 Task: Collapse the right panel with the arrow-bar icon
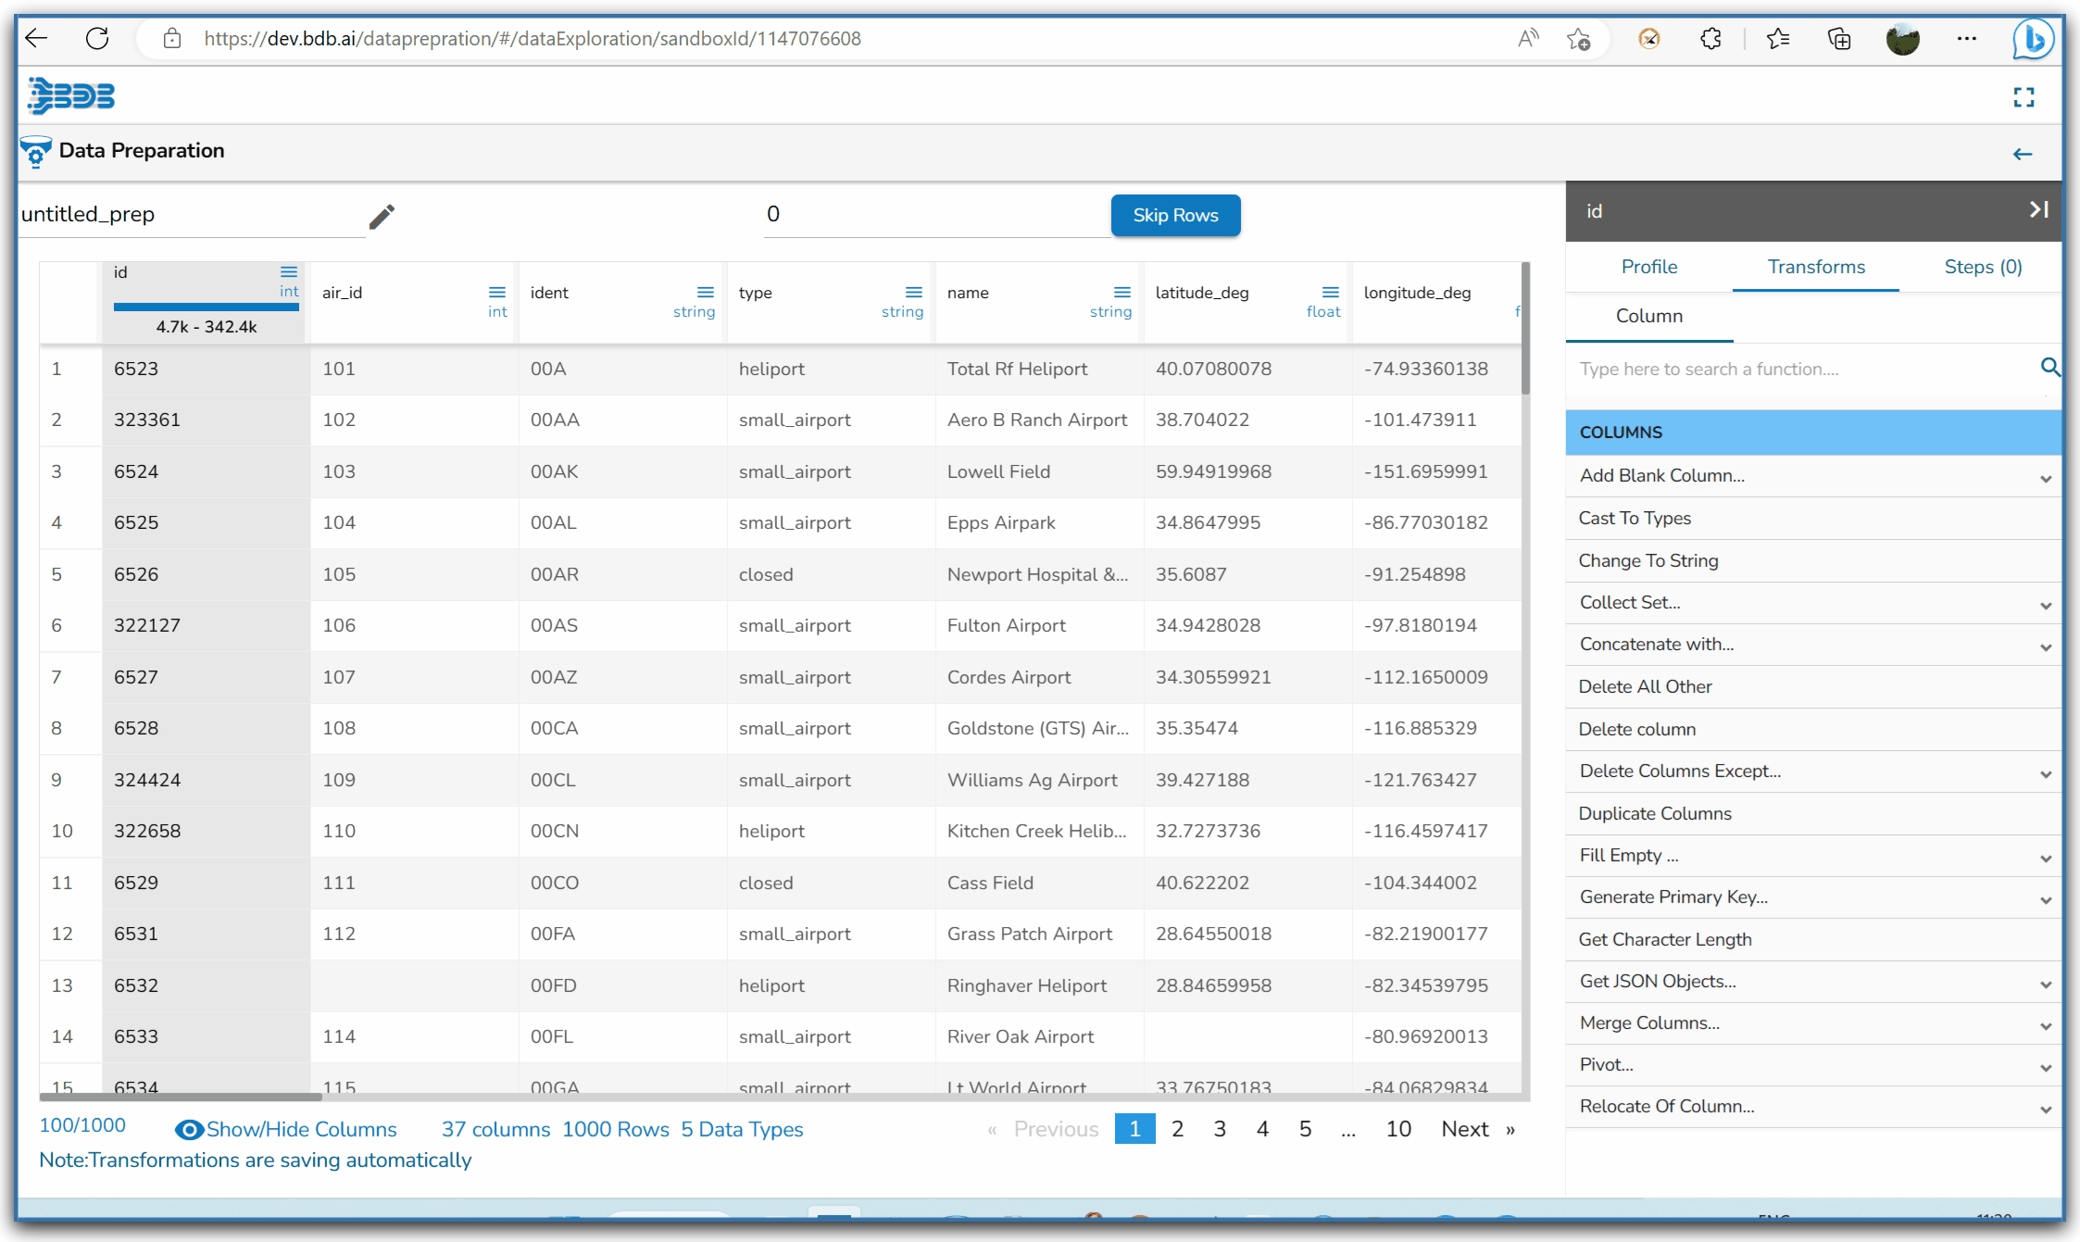tap(2038, 210)
